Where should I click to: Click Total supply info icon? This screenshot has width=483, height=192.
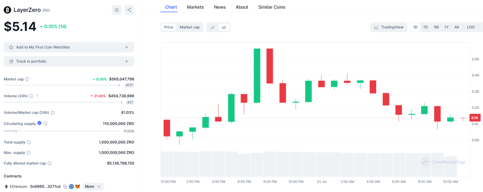(x=29, y=142)
